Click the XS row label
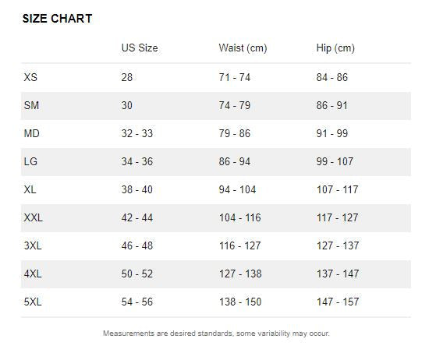This screenshot has width=429, height=346. click(30, 77)
